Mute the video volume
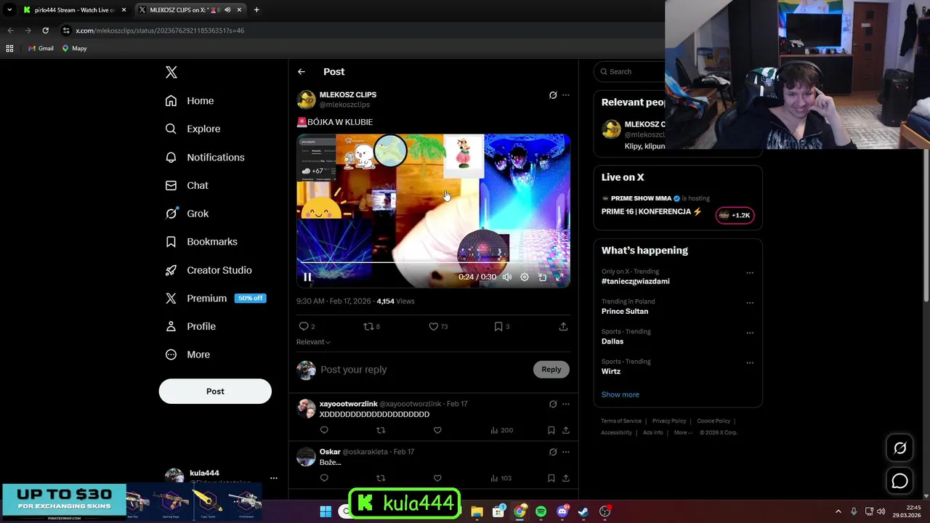Viewport: 930px width, 523px height. point(507,277)
